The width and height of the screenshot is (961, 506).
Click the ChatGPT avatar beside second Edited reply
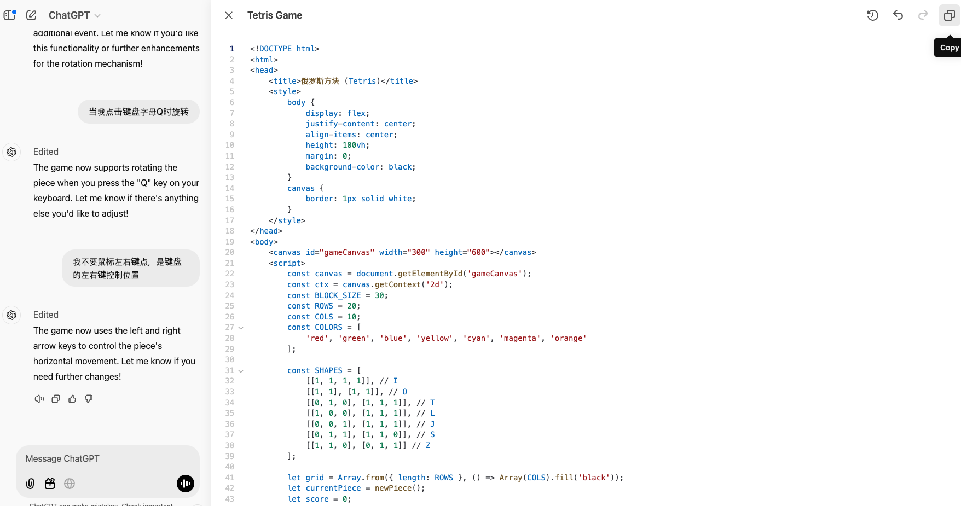tap(11, 315)
